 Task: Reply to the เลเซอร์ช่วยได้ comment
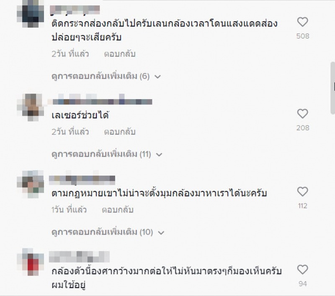120,132
